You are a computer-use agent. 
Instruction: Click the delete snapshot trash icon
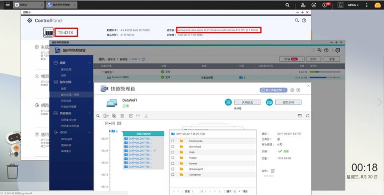coord(122,116)
